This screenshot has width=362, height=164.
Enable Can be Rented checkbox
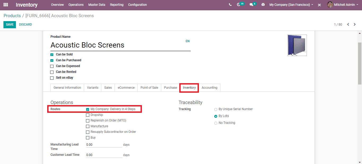pos(52,72)
